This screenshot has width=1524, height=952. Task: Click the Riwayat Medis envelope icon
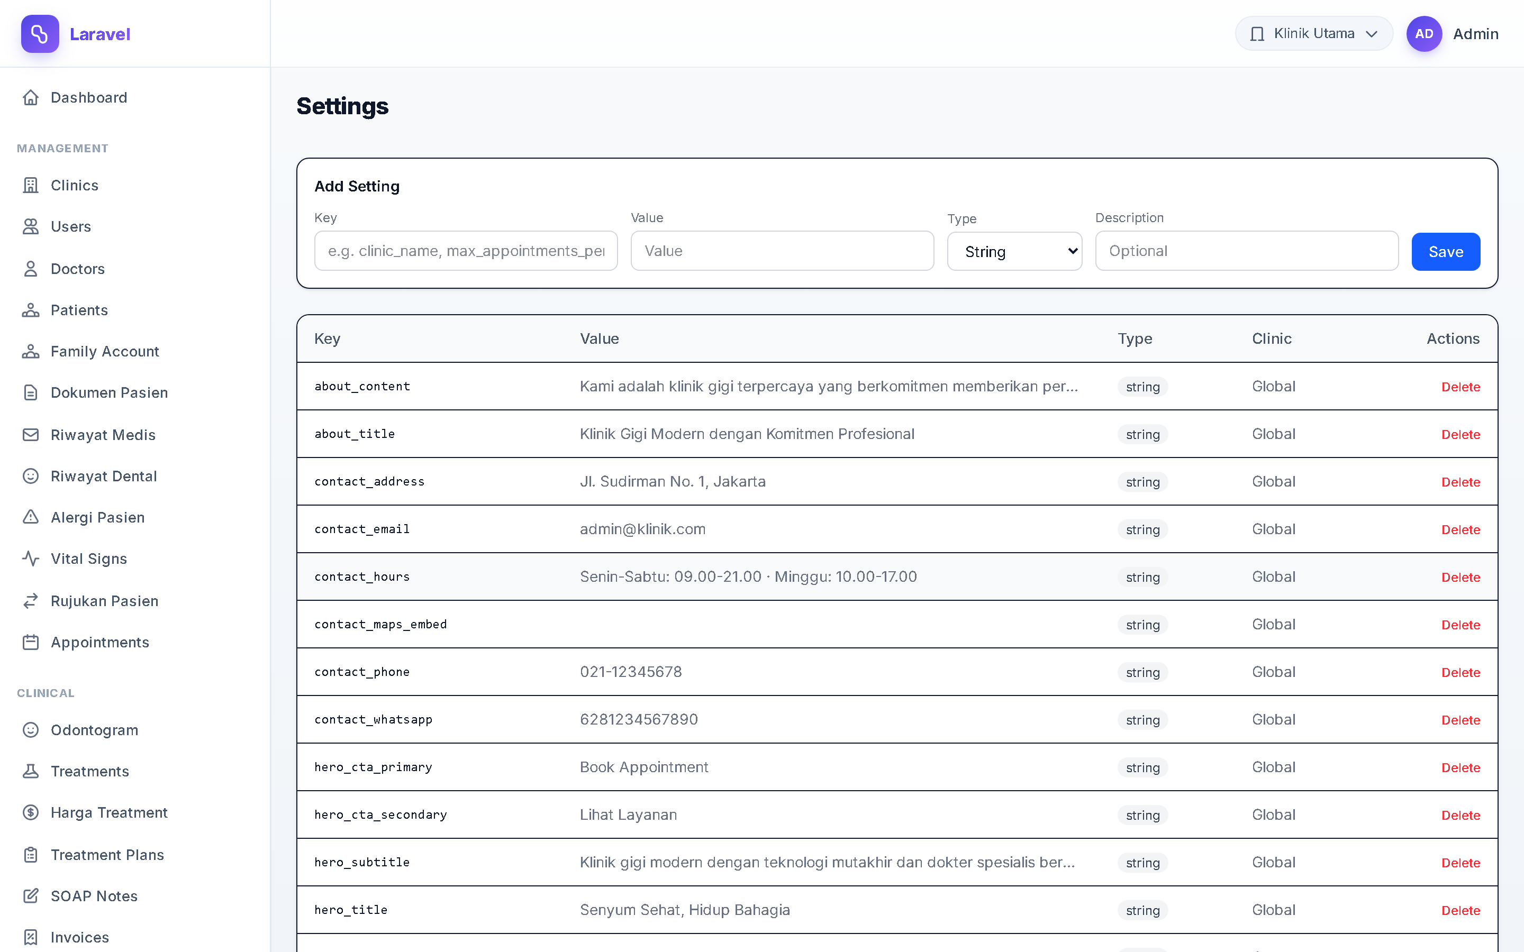click(31, 435)
